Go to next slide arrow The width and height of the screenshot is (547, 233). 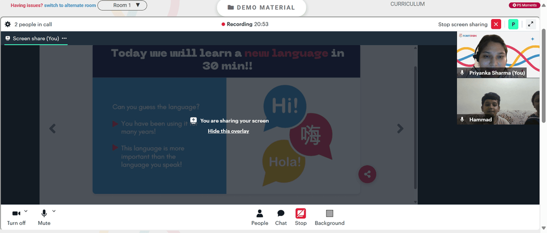click(x=400, y=129)
